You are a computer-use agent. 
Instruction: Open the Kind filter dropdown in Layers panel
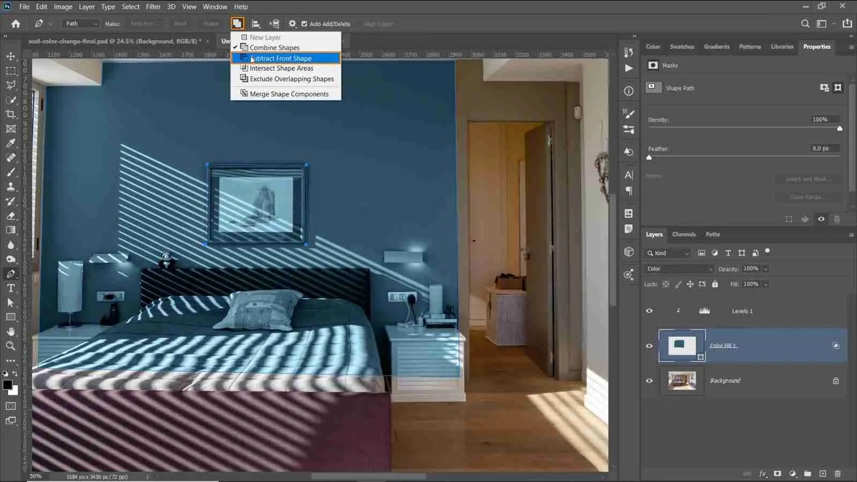click(667, 253)
